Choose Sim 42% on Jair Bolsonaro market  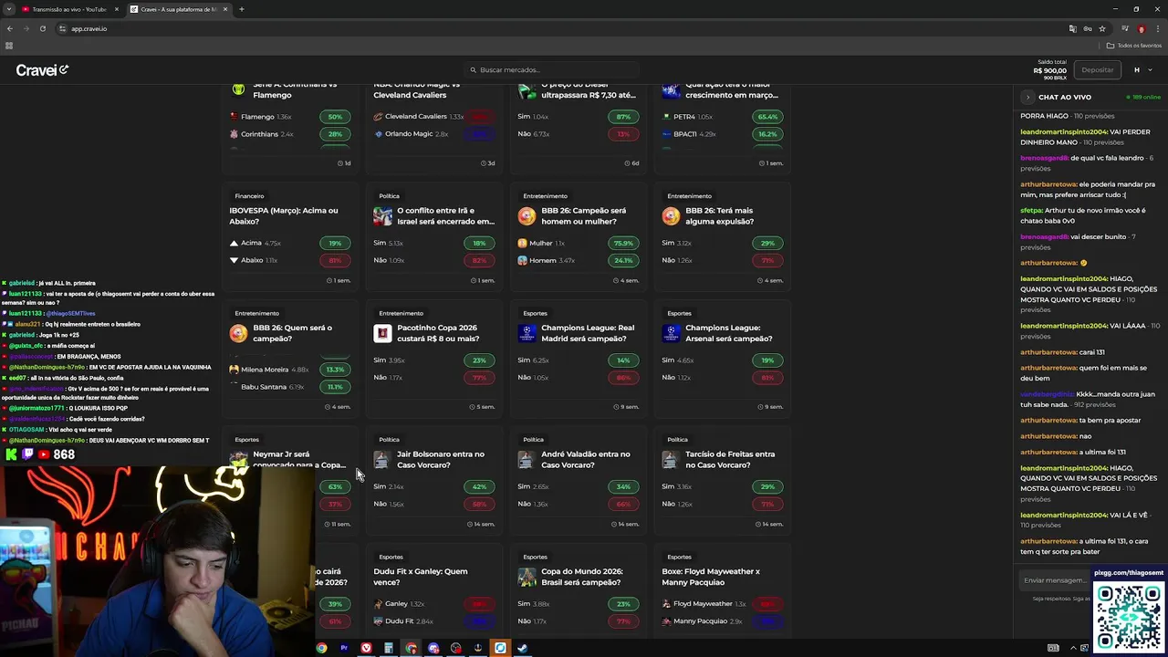click(x=479, y=486)
